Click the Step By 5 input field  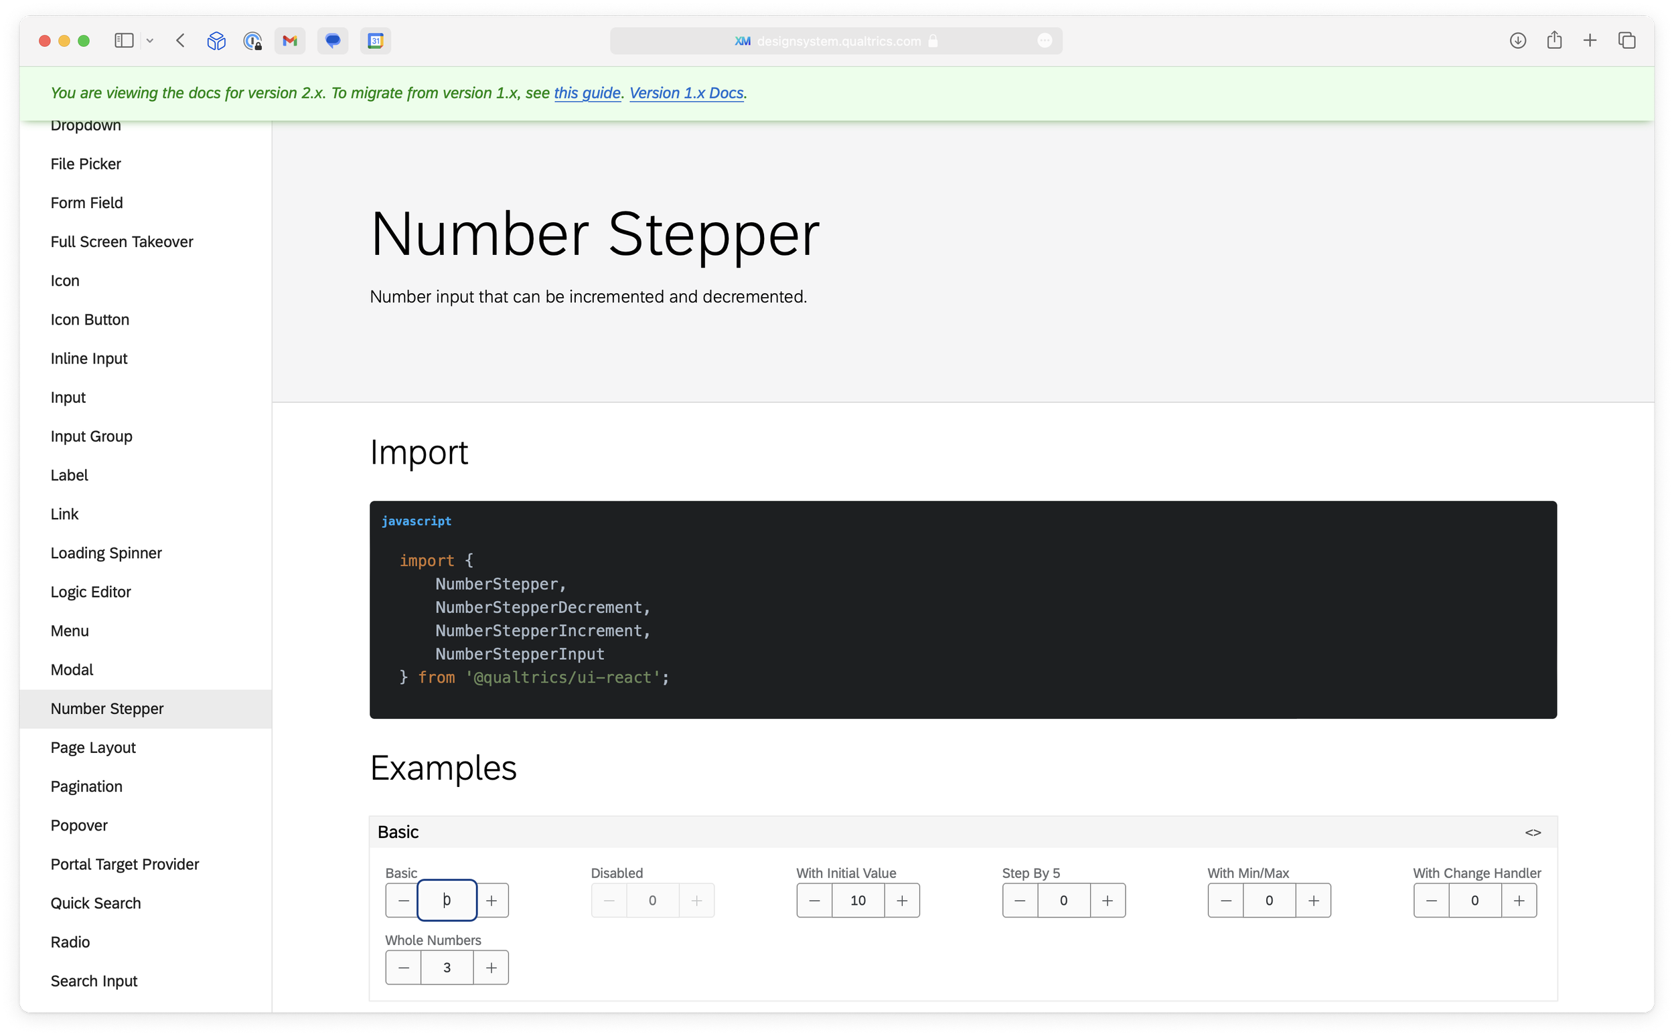click(1064, 900)
